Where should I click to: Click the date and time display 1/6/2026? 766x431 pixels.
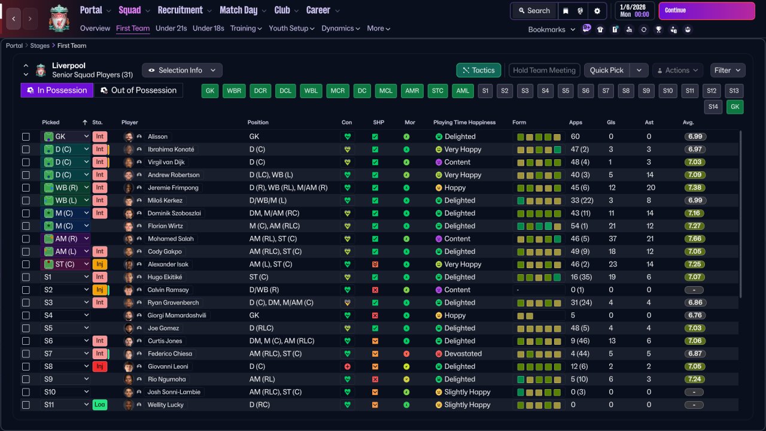[634, 11]
